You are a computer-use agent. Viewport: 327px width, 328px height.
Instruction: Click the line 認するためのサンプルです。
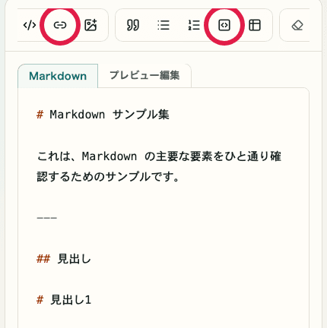(x=108, y=177)
